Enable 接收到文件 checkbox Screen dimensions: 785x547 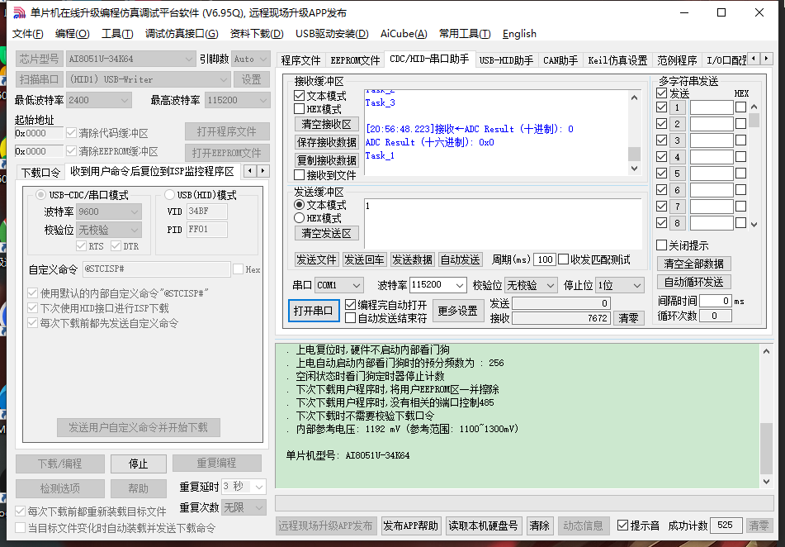coord(300,175)
